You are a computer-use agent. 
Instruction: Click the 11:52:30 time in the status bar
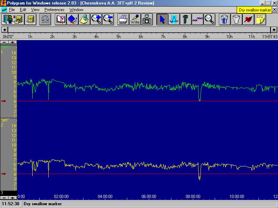point(10,204)
